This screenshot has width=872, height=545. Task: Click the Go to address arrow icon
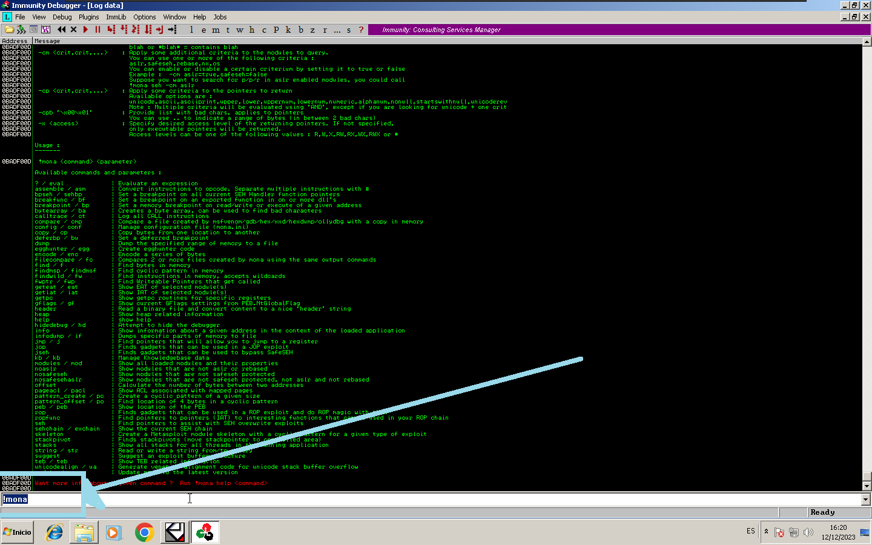tap(173, 30)
